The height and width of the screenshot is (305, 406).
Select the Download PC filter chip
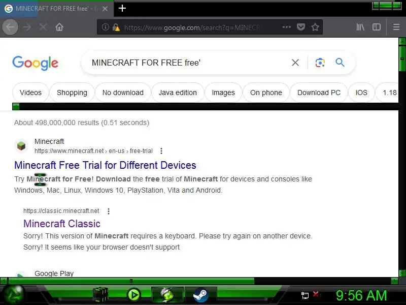(319, 93)
